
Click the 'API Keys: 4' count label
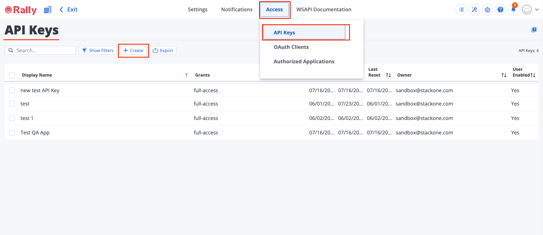pyautogui.click(x=529, y=51)
